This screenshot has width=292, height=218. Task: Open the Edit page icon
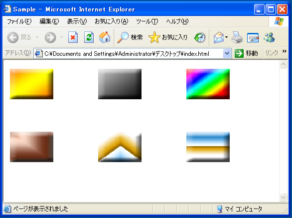(253, 37)
